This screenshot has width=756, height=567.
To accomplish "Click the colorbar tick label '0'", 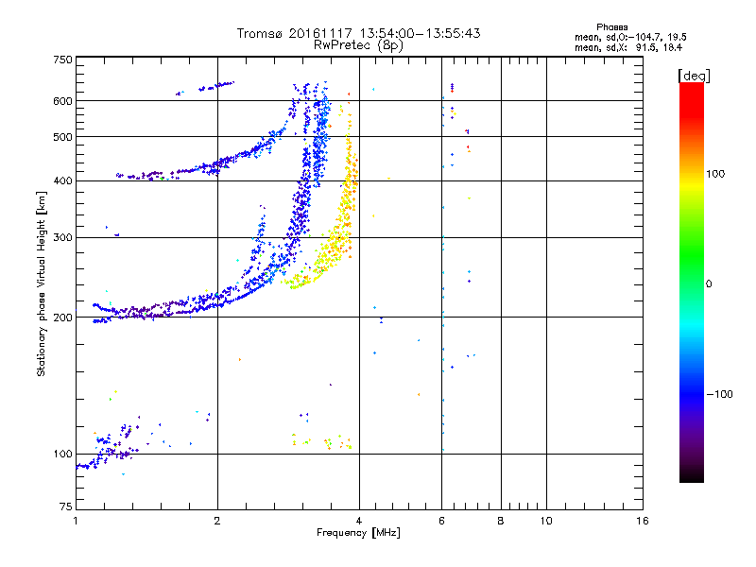I will [709, 283].
